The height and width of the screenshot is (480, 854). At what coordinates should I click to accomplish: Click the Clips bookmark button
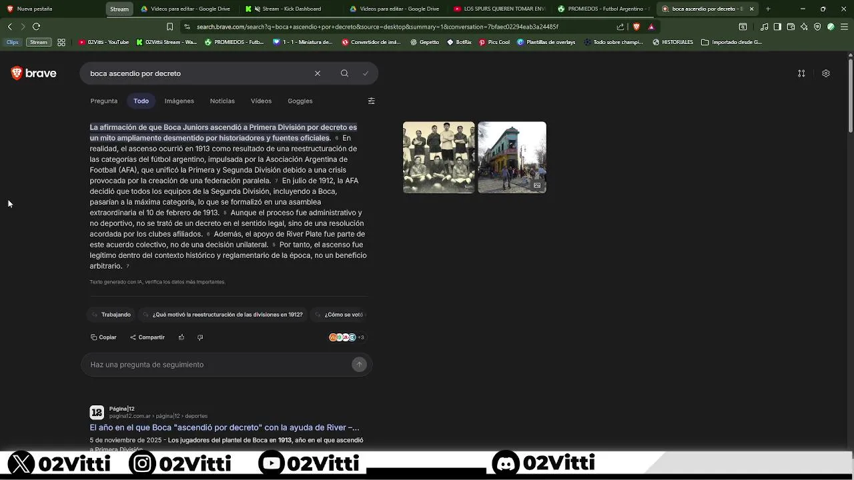click(13, 42)
